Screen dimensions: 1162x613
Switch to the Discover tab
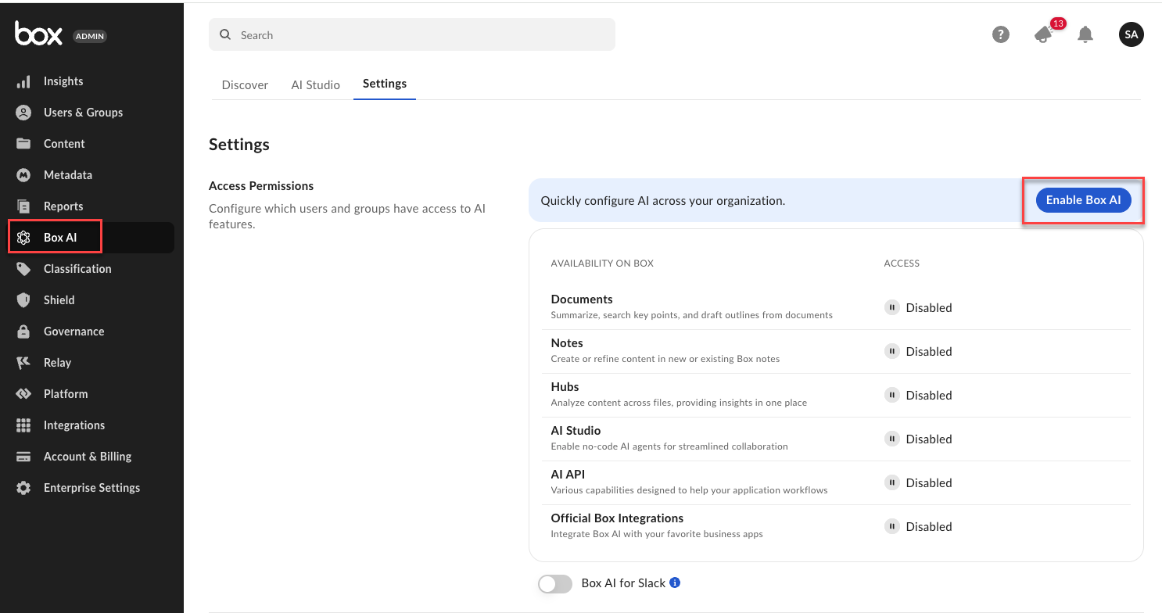coord(245,84)
